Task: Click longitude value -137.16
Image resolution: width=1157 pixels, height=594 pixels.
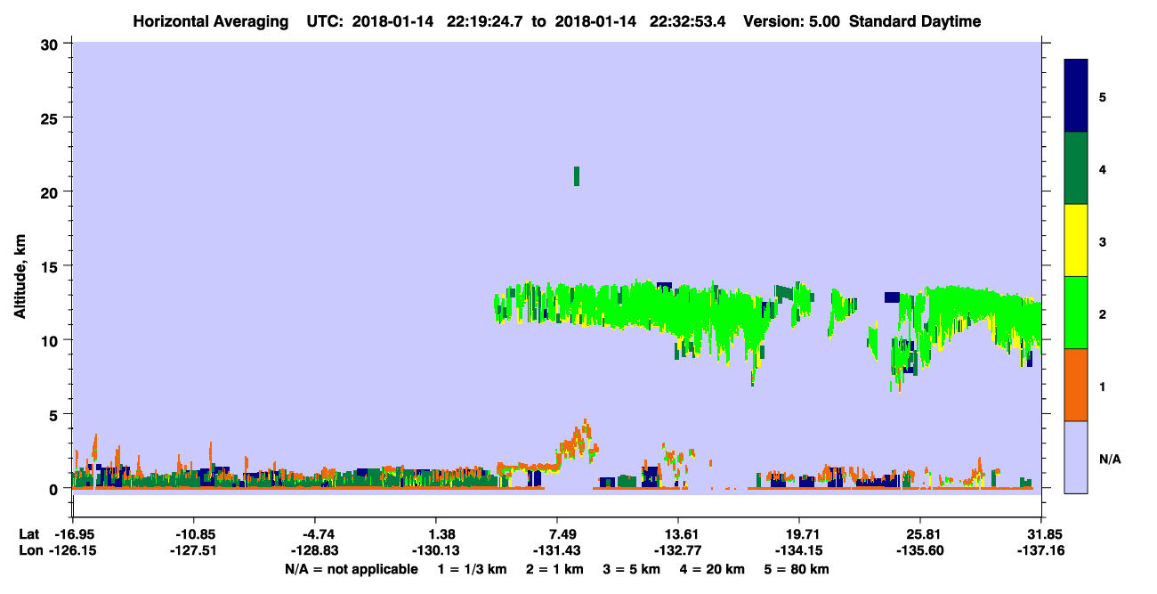Action: (x=1040, y=550)
